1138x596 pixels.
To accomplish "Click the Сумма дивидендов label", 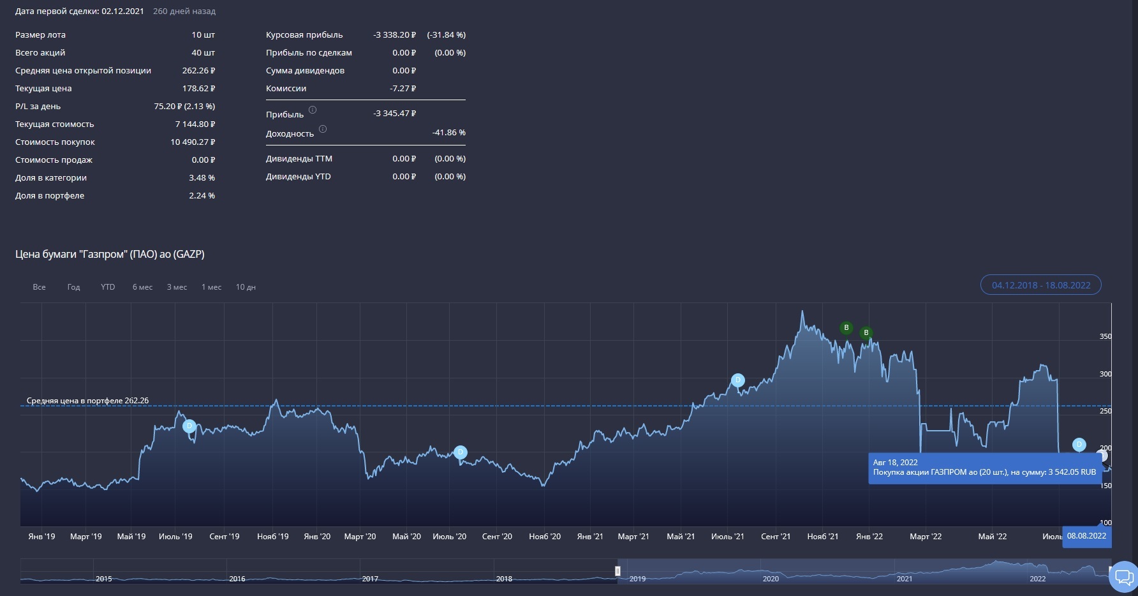I will 305,71.
